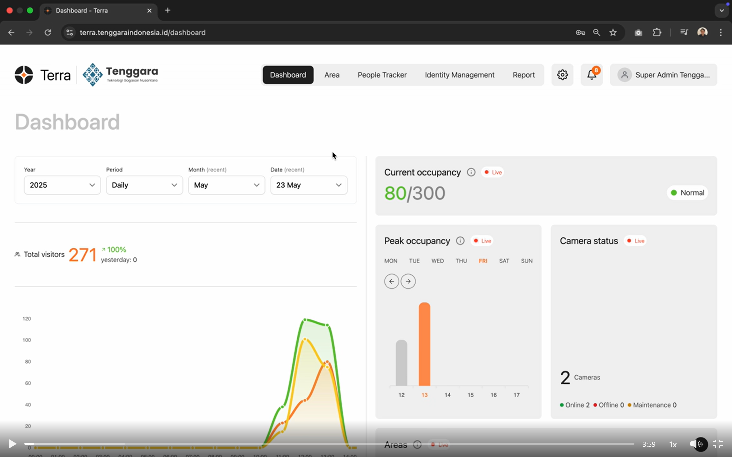Open the Period Daily dropdown

tap(144, 185)
